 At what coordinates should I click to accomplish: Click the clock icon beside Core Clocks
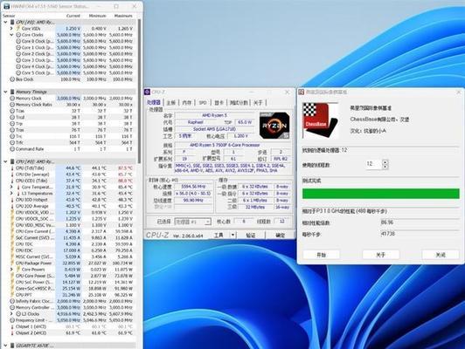pyautogui.click(x=18, y=35)
